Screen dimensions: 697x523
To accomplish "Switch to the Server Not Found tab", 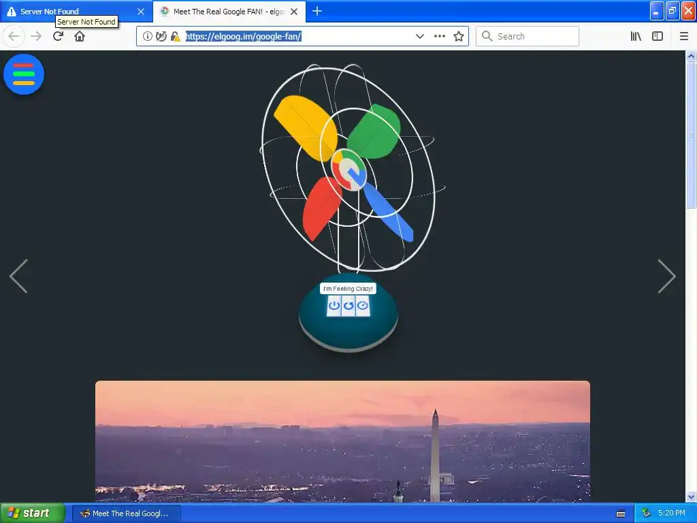I will click(76, 12).
